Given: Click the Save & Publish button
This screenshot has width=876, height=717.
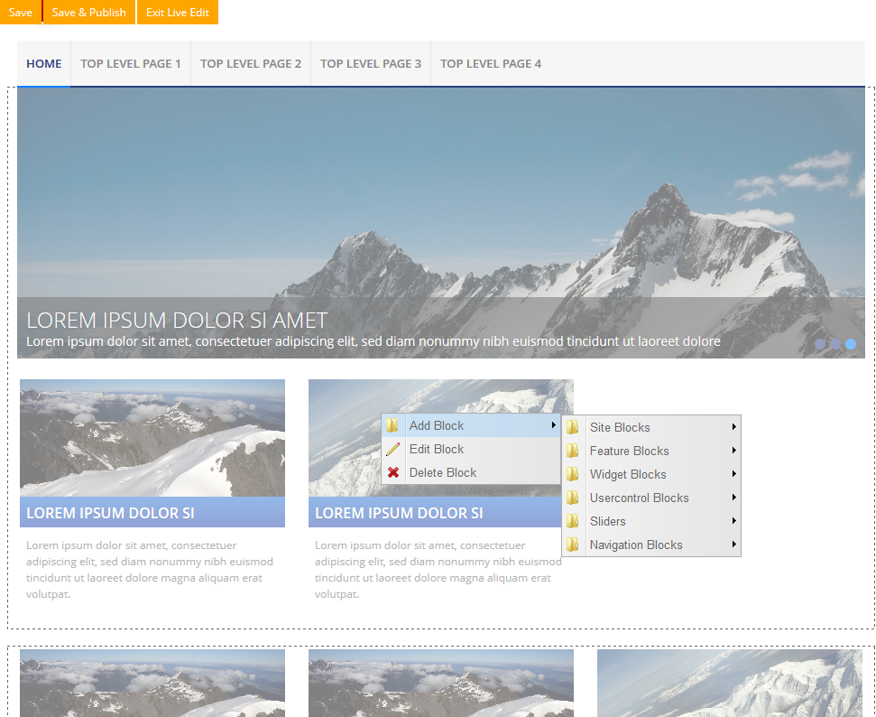Looking at the screenshot, I should click(x=88, y=13).
